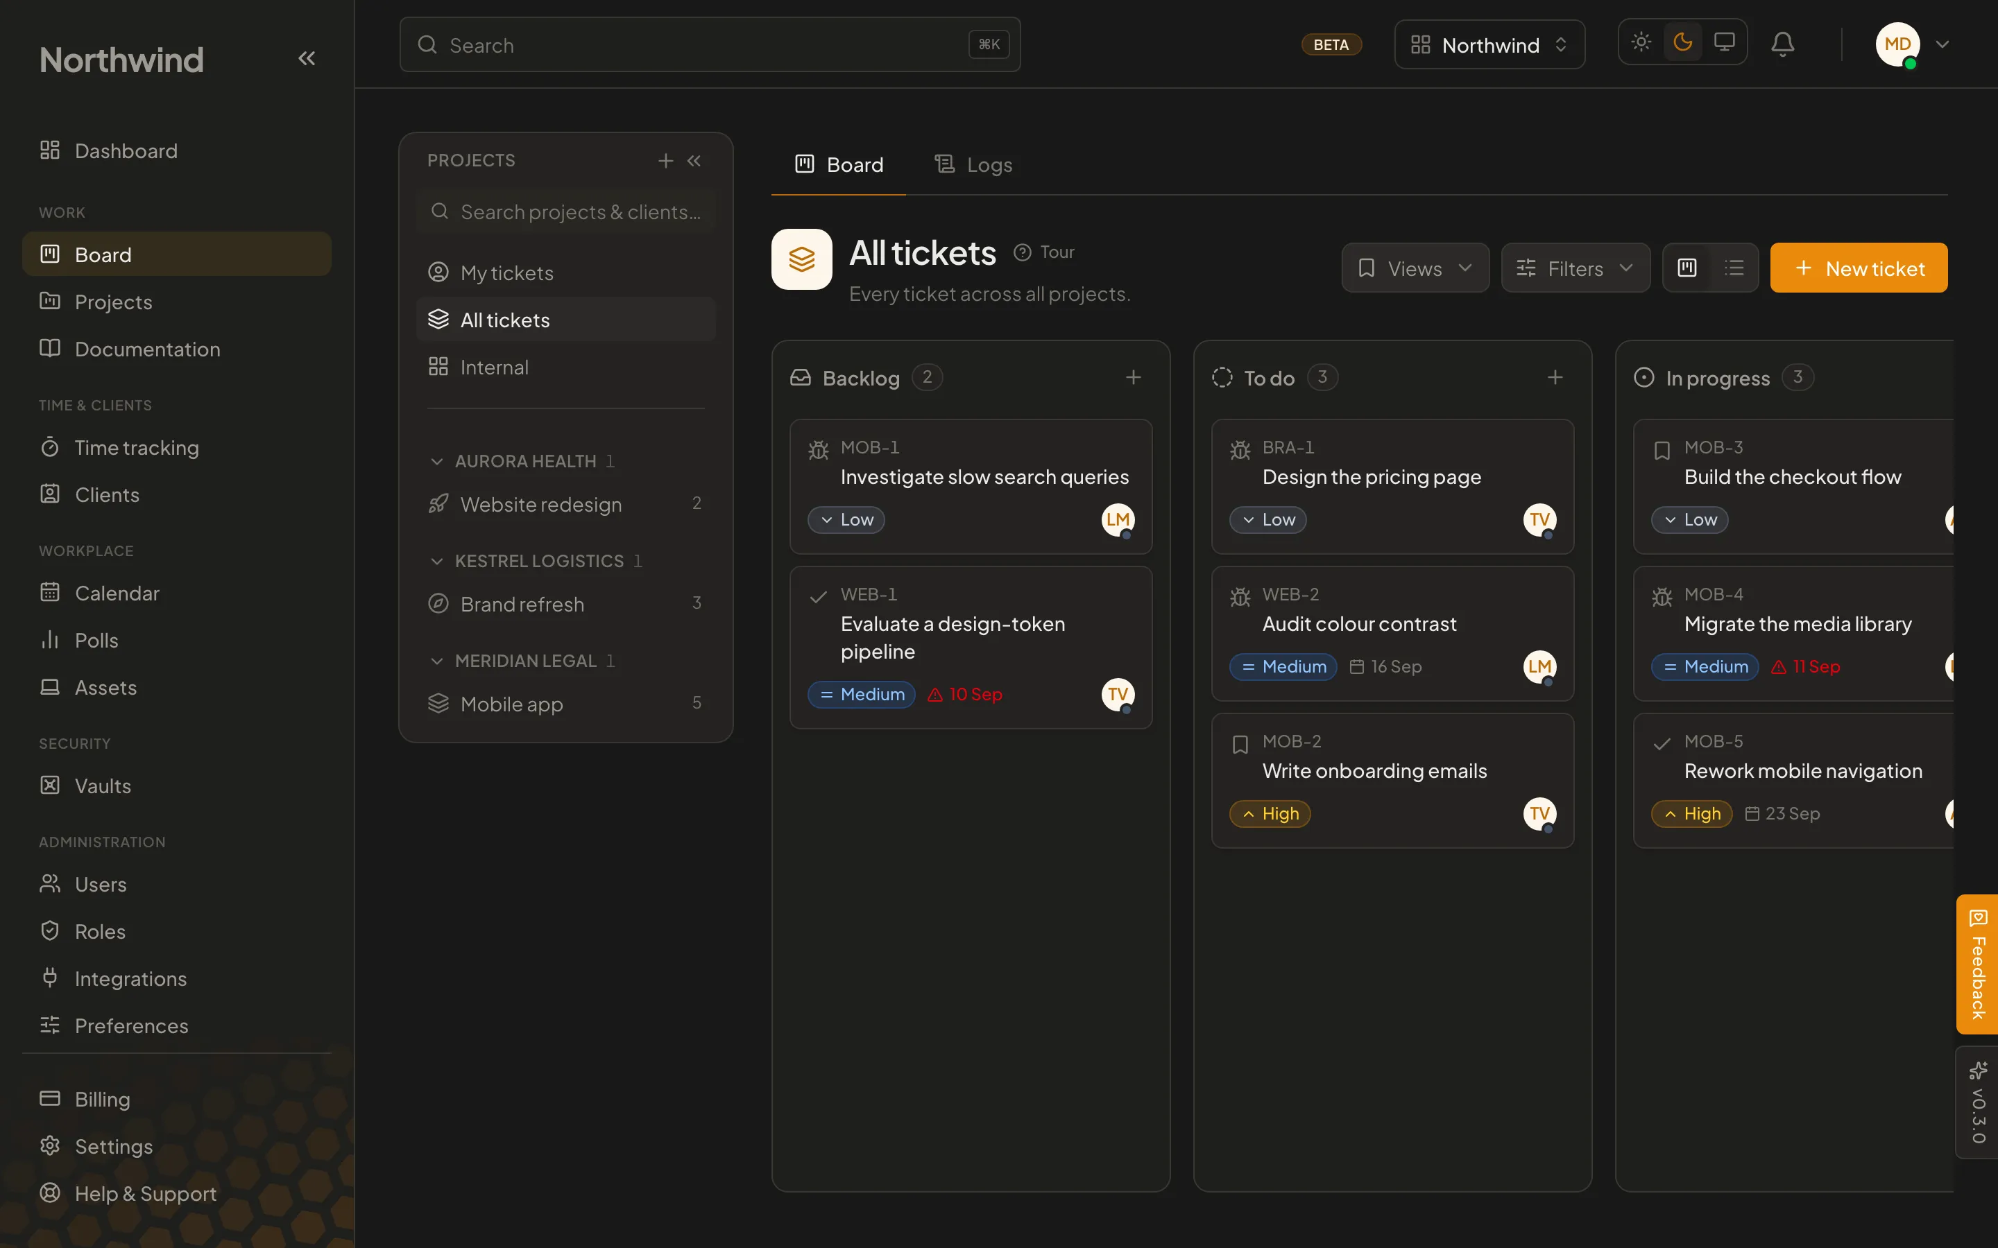Click the bug icon on MOB-1 card
Viewport: 1998px width, 1248px height.
click(x=818, y=450)
